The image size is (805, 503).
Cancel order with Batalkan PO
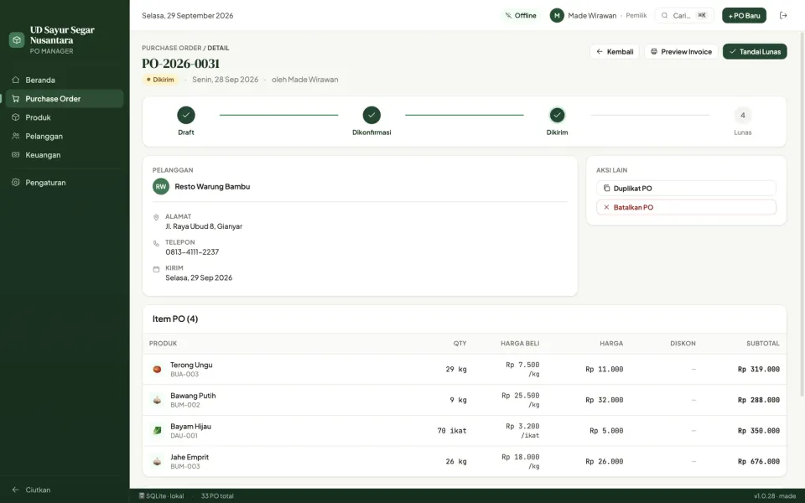(686, 207)
